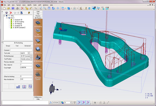
Task: Click the Pan arrows icon in toolbar
Action: coord(58,8)
